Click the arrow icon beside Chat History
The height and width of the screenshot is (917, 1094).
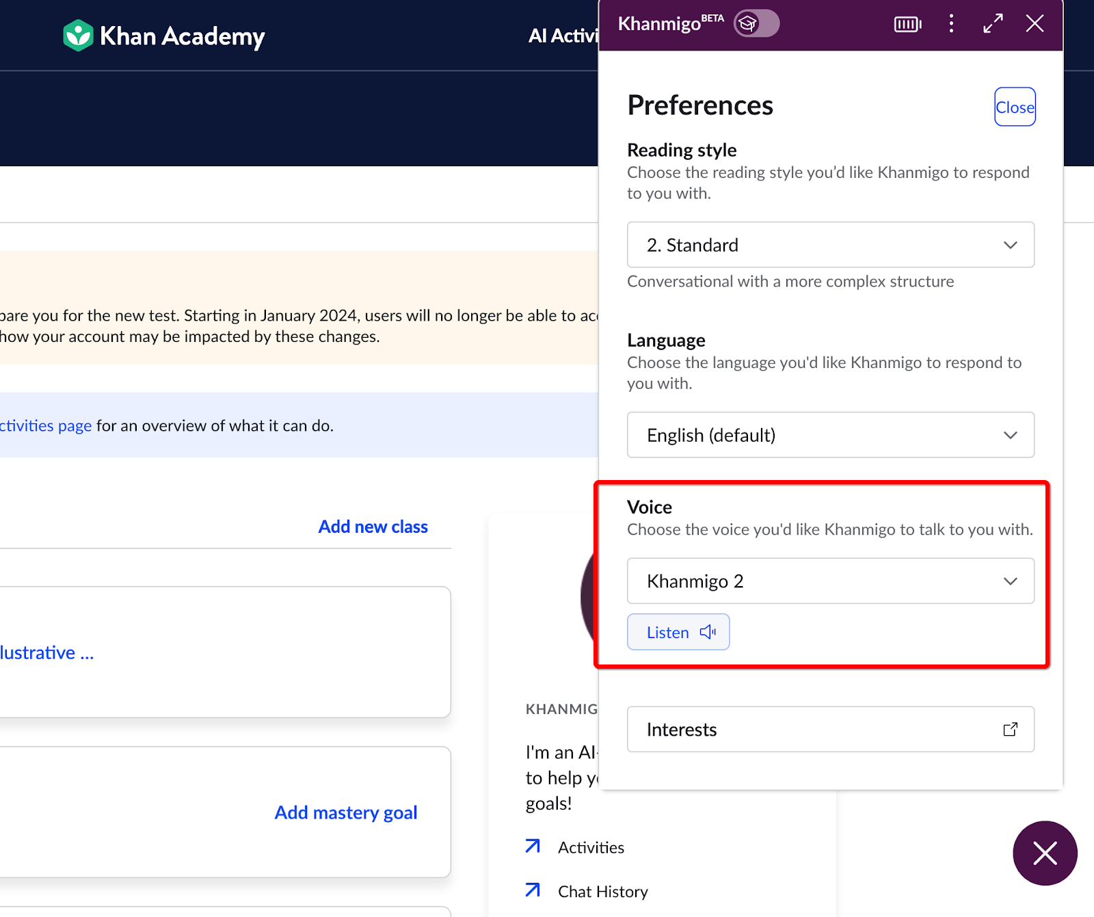pyautogui.click(x=532, y=890)
